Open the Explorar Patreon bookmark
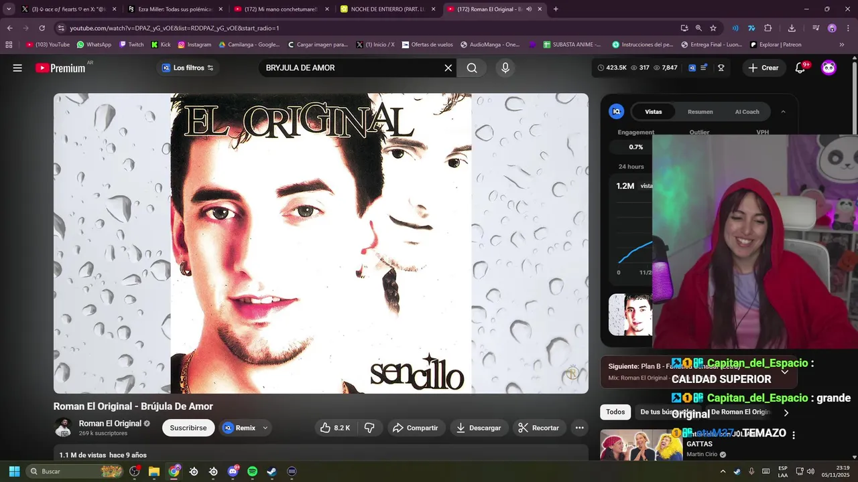Viewport: 858px width, 482px height. [x=776, y=45]
